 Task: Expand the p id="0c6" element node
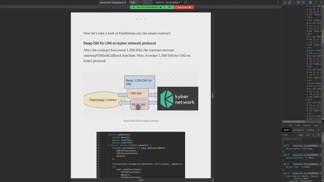[x=308, y=23]
